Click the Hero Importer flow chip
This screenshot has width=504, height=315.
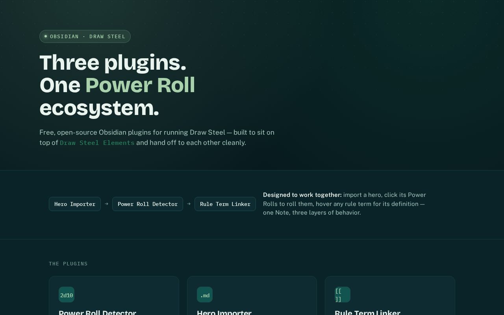click(75, 204)
